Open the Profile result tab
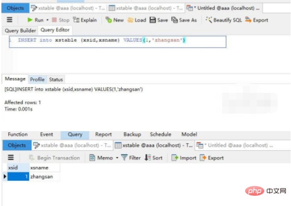291x206 pixels. [x=37, y=79]
